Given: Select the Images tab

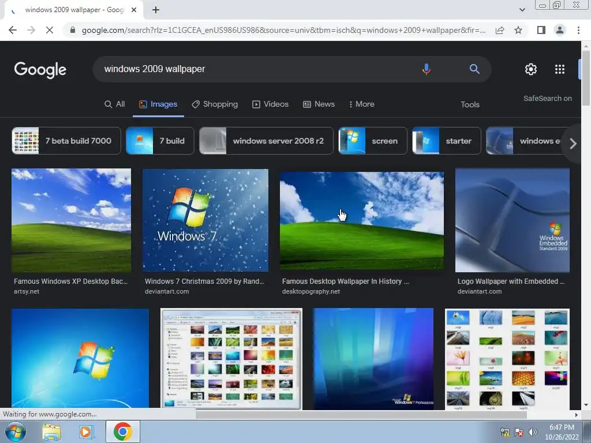Looking at the screenshot, I should [x=158, y=104].
